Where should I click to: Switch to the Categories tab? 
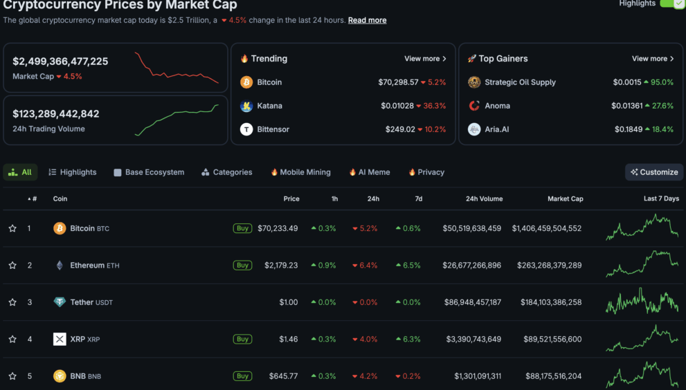(x=227, y=172)
